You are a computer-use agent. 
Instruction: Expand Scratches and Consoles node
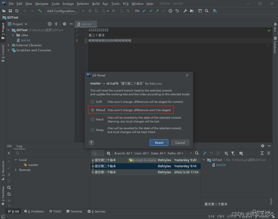(x=8, y=50)
